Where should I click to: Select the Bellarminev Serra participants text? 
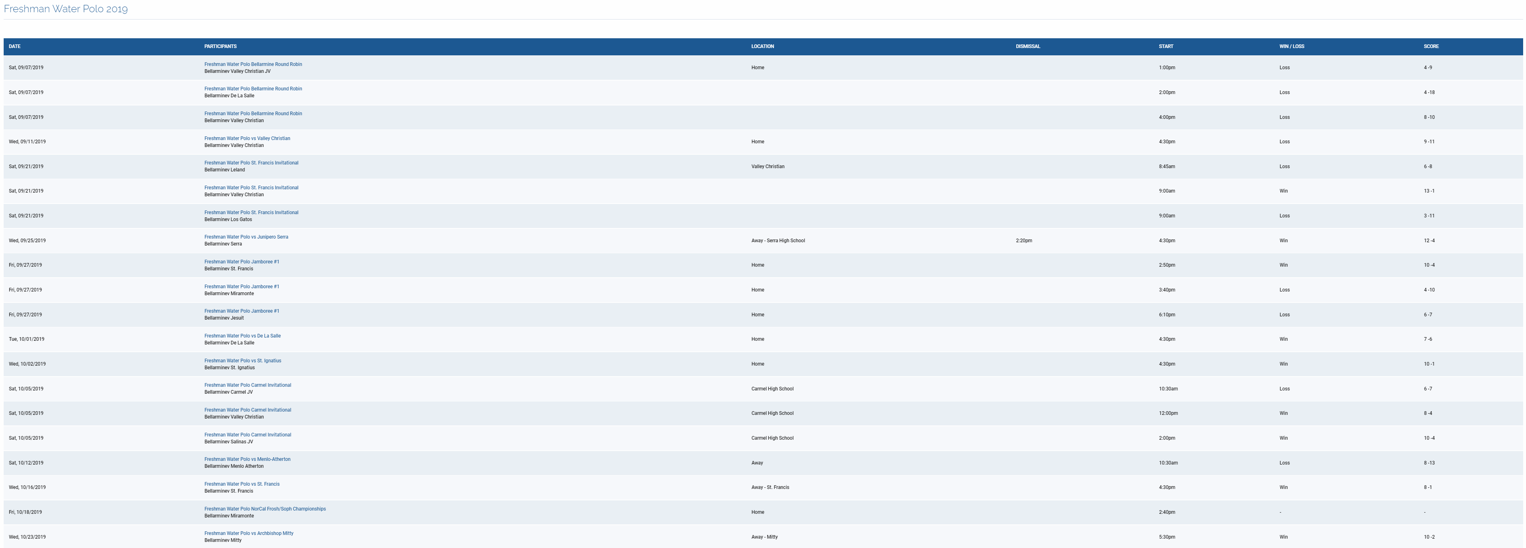tap(224, 244)
